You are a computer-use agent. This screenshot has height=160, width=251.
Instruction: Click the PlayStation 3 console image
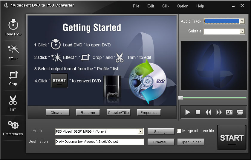tap(112, 87)
